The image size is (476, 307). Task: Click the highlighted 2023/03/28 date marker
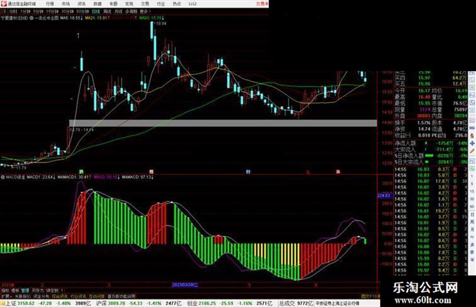[185, 285]
